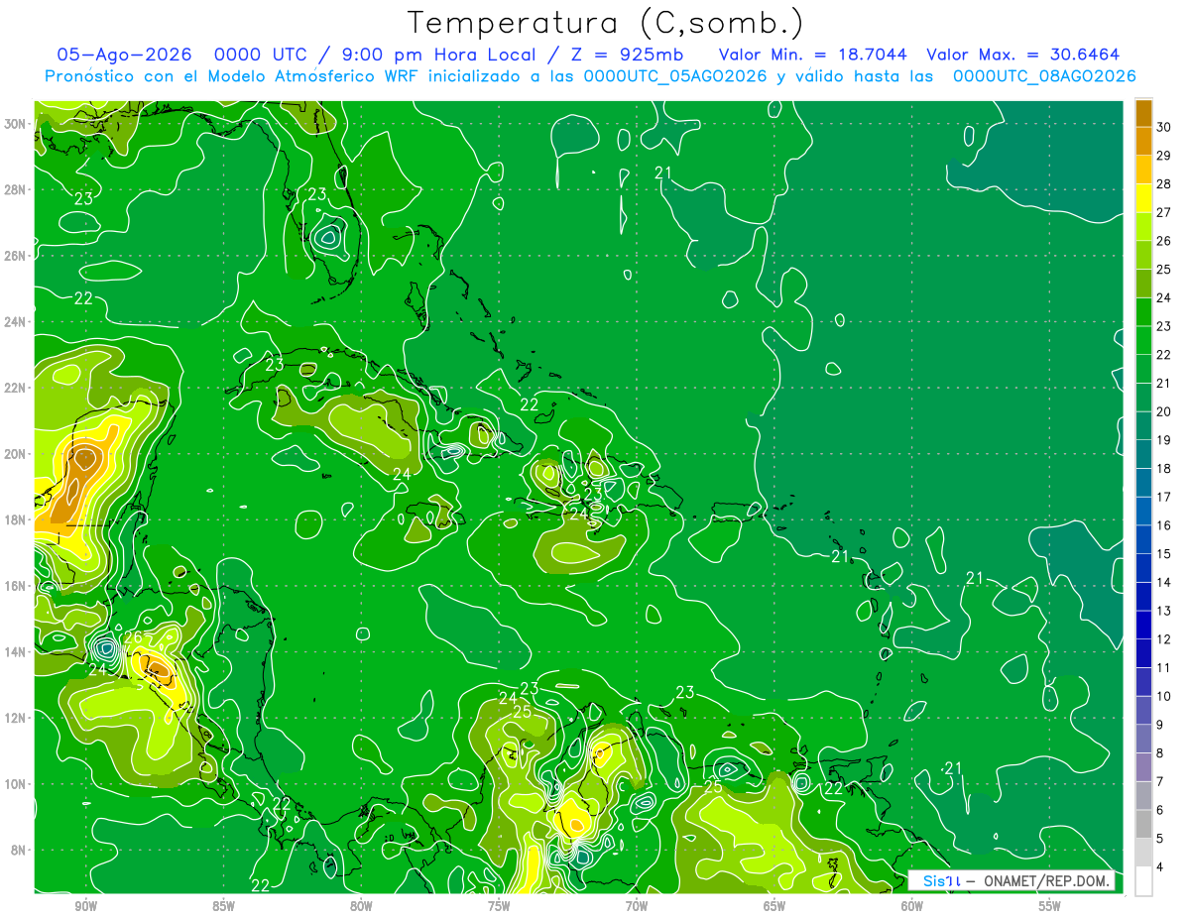Click the '12N' latitude axis label
The width and height of the screenshot is (1190, 919).
tap(17, 718)
